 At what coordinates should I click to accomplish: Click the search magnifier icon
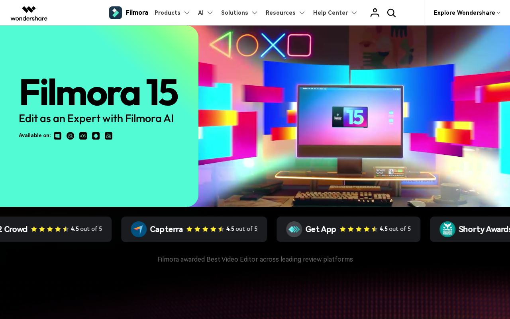[x=391, y=13]
